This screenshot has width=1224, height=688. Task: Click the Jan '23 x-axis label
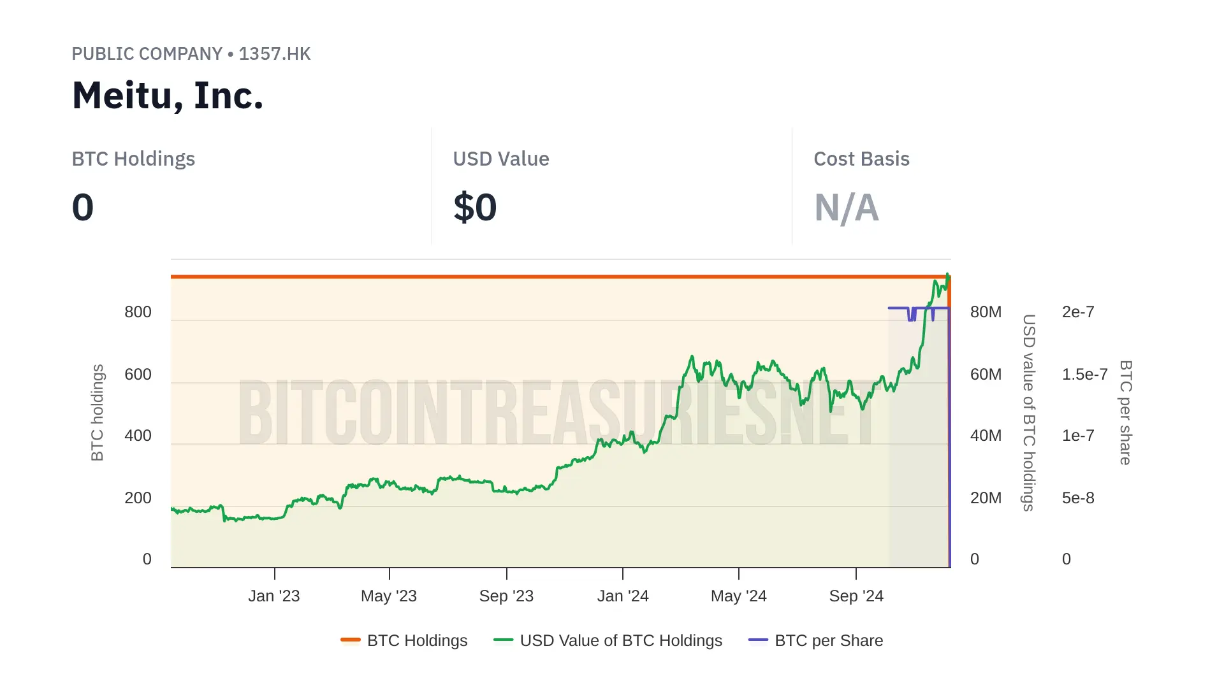coord(273,596)
